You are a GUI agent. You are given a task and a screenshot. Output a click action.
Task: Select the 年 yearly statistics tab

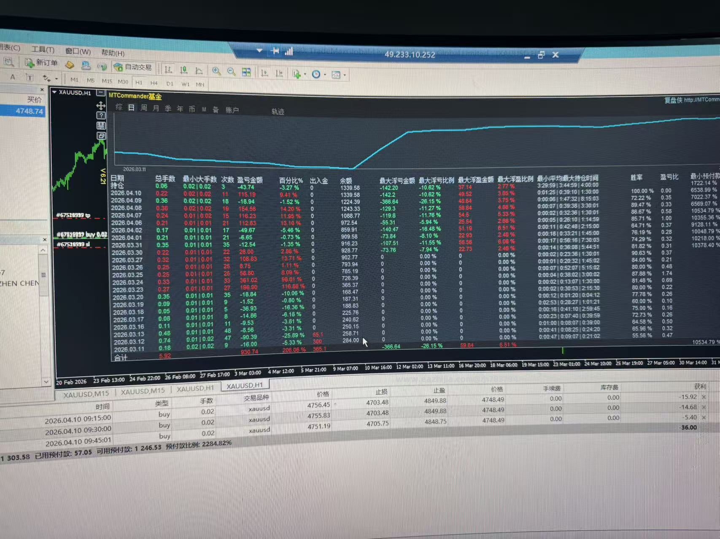click(x=180, y=109)
